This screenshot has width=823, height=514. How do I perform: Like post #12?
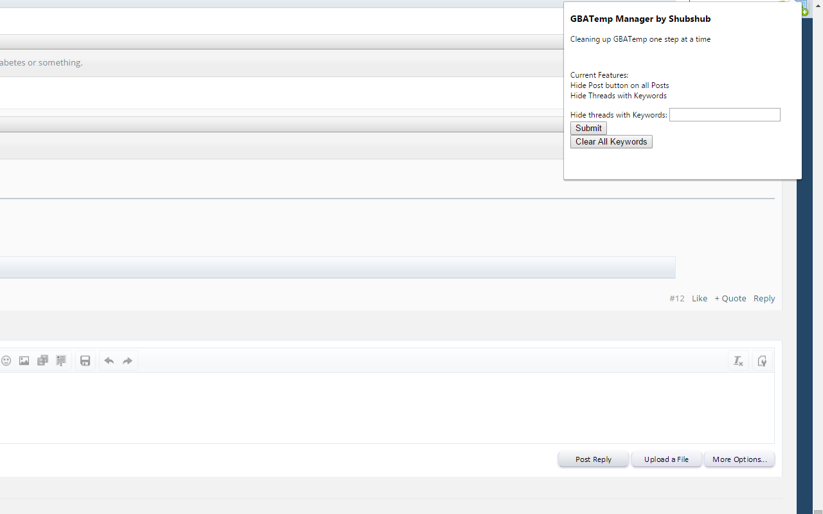pyautogui.click(x=700, y=298)
